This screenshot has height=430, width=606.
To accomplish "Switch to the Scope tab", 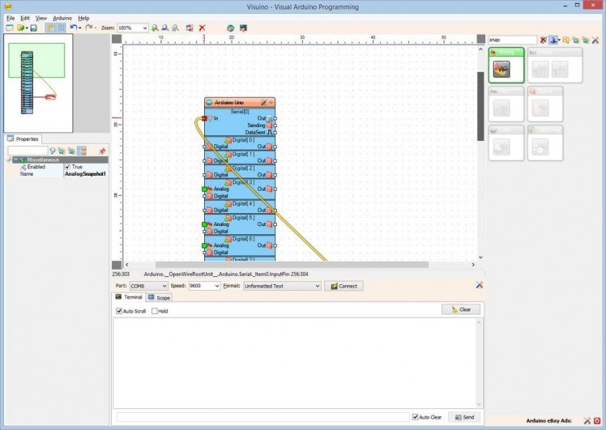I will click(x=160, y=298).
